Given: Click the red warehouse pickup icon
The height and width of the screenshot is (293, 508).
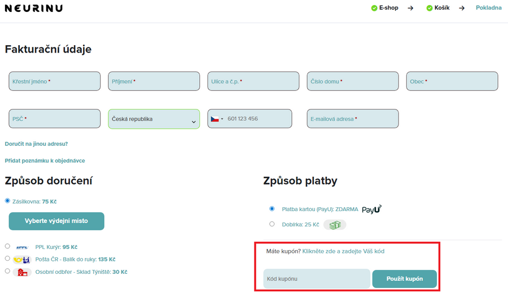Looking at the screenshot, I should coord(23,272).
